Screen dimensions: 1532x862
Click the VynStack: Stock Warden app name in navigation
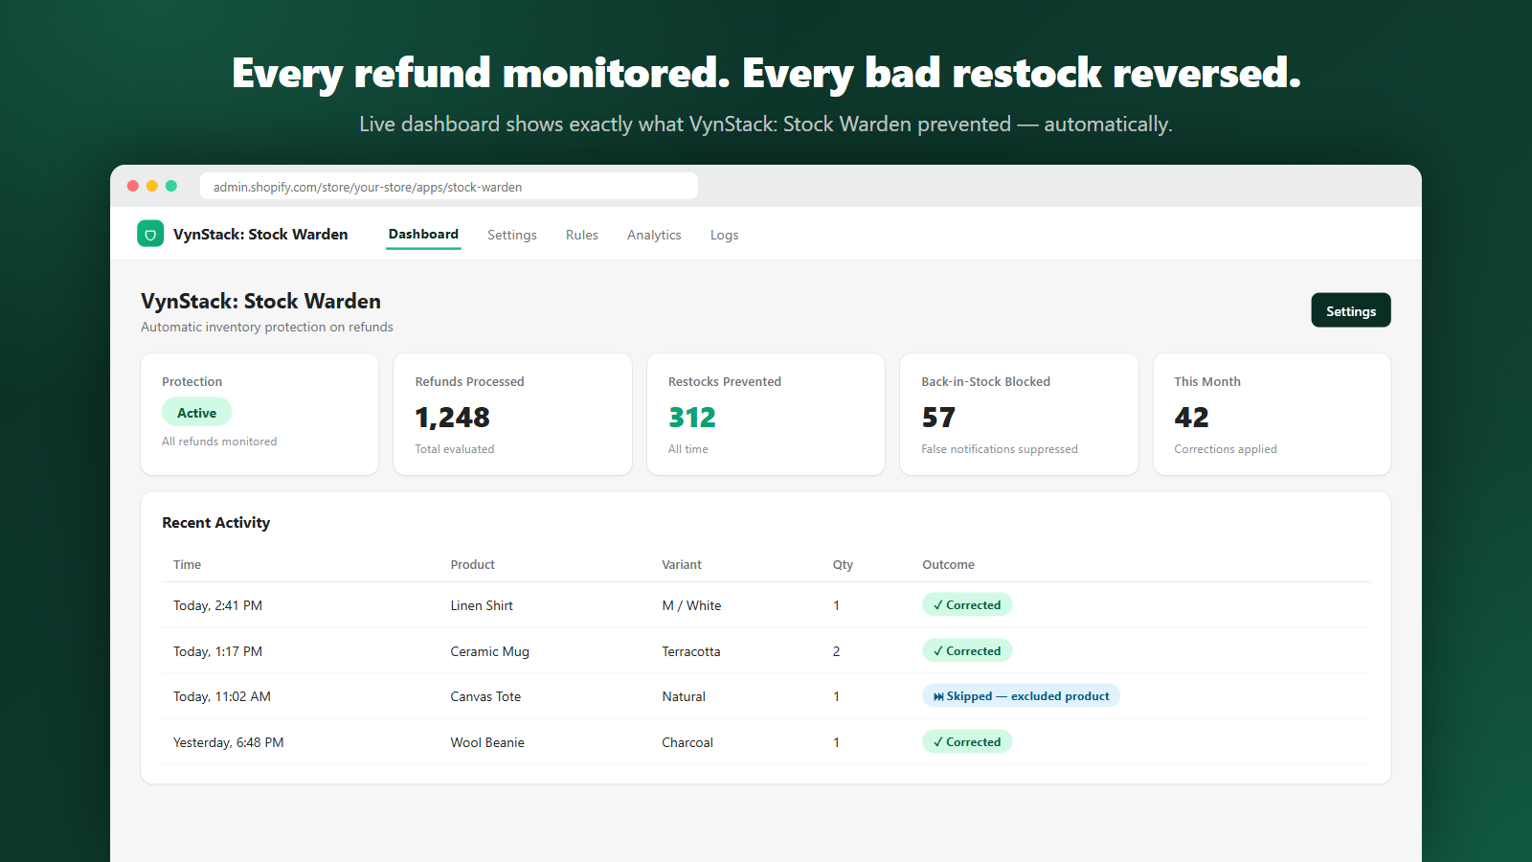(260, 235)
